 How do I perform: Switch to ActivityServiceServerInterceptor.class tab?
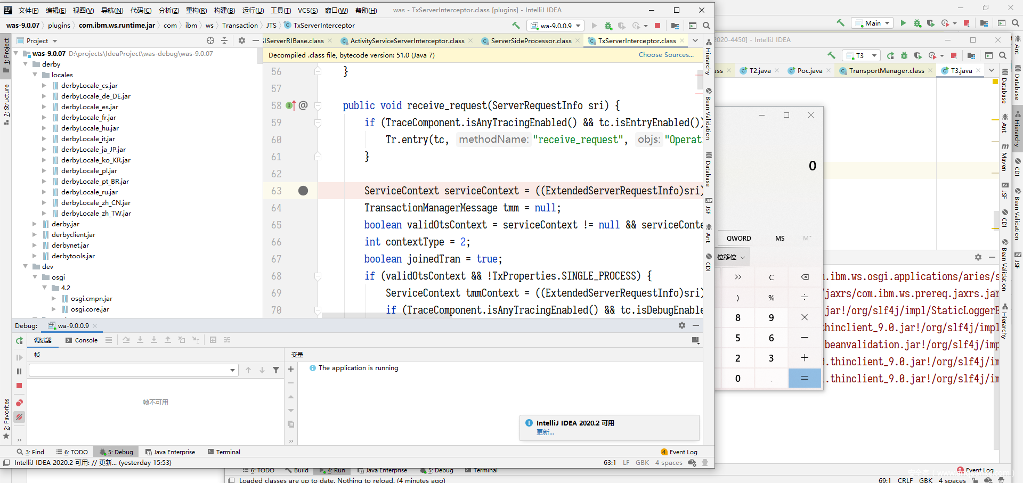(407, 41)
